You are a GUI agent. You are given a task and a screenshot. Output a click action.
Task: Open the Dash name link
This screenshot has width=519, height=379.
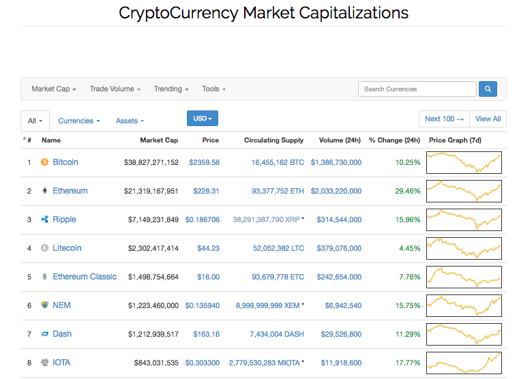[x=62, y=334]
